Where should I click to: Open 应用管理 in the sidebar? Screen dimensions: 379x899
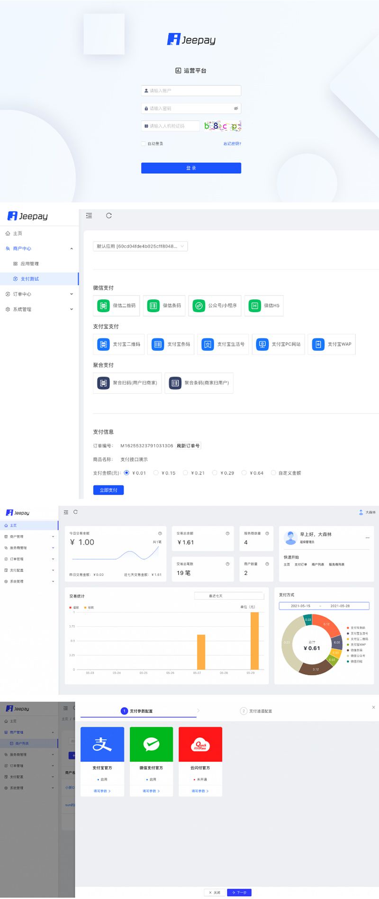[29, 264]
